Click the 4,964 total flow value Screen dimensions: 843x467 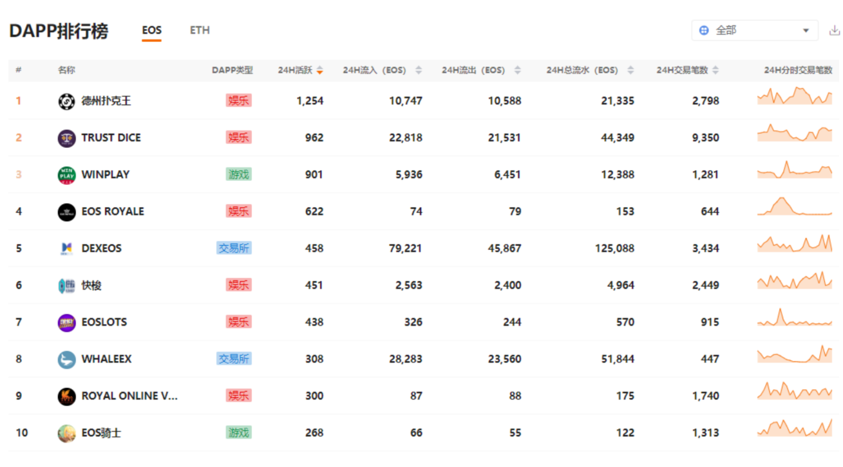pyautogui.click(x=621, y=286)
